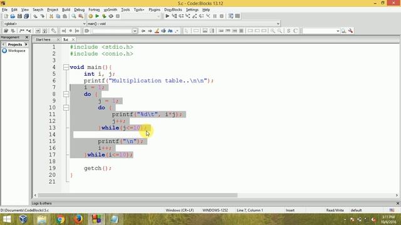This screenshot has height=225, width=401.
Task: Open the Plugins menu
Action: (x=154, y=10)
